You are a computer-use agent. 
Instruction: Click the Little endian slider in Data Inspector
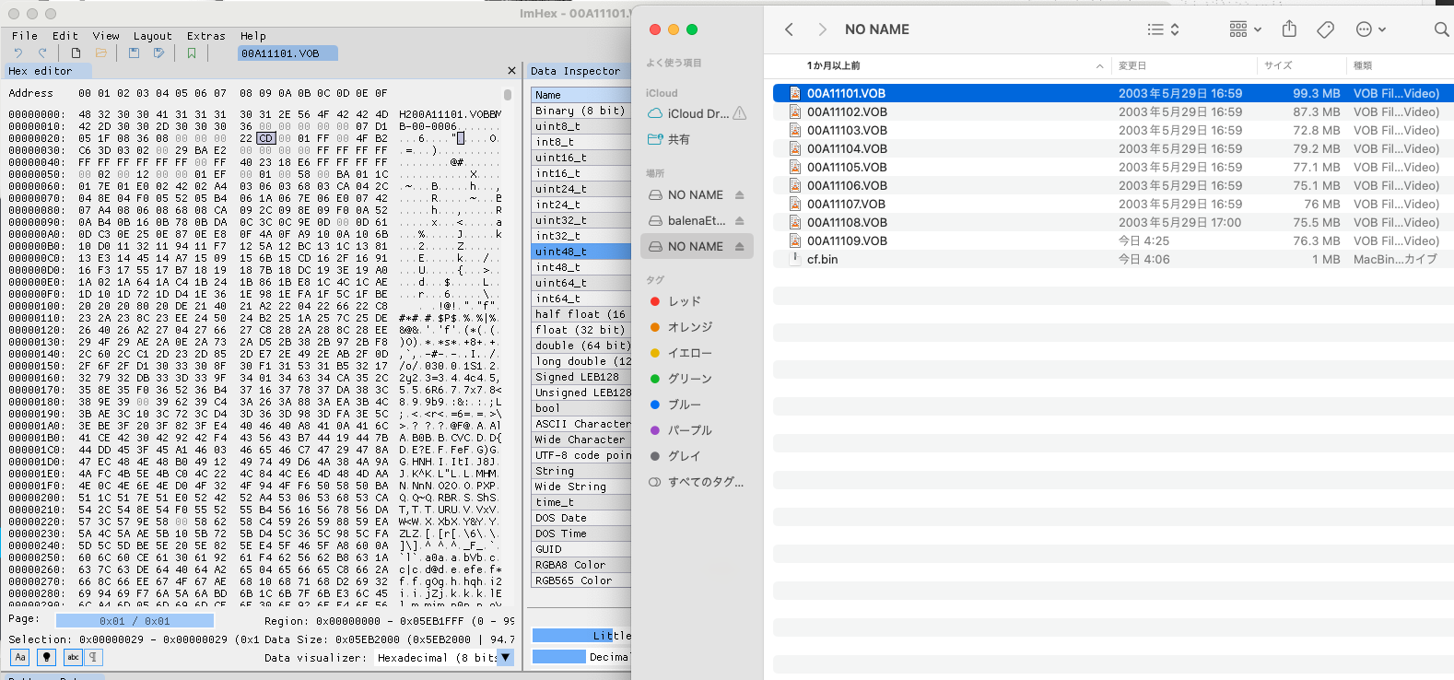coord(581,636)
